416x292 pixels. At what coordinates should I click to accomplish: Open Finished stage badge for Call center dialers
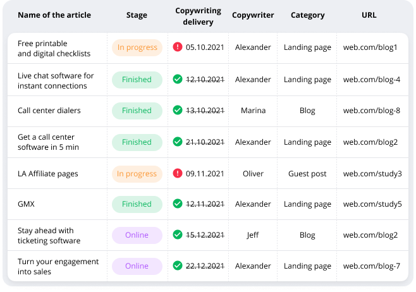coord(137,111)
